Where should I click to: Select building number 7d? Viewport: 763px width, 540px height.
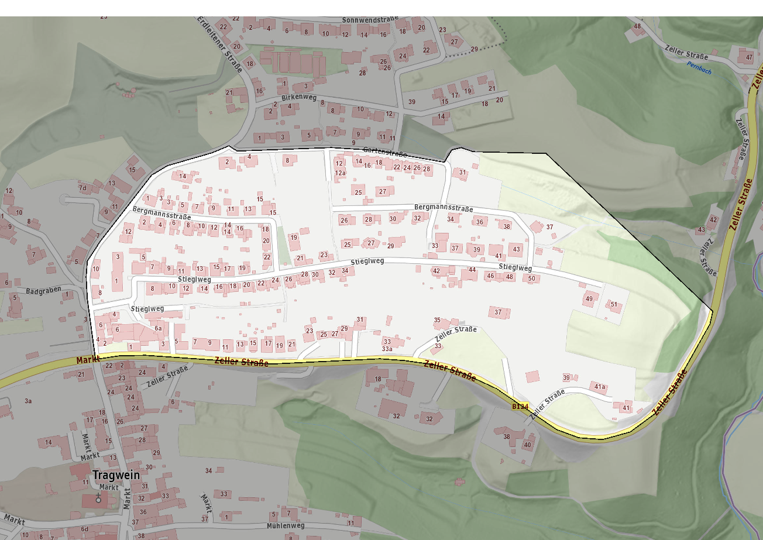tap(83, 188)
